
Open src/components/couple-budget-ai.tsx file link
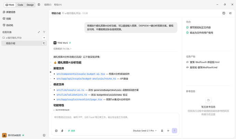coord(81,74)
